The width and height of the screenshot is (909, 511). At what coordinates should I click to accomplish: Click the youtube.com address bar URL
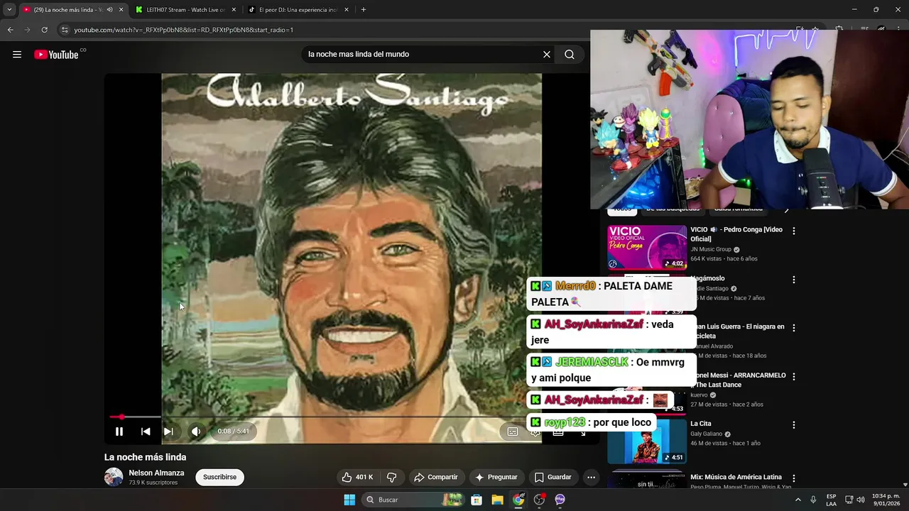coord(184,30)
